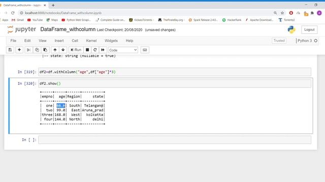Click the Telangan@ state value in output
Viewport: 325px width, 182px height.
tap(93, 106)
